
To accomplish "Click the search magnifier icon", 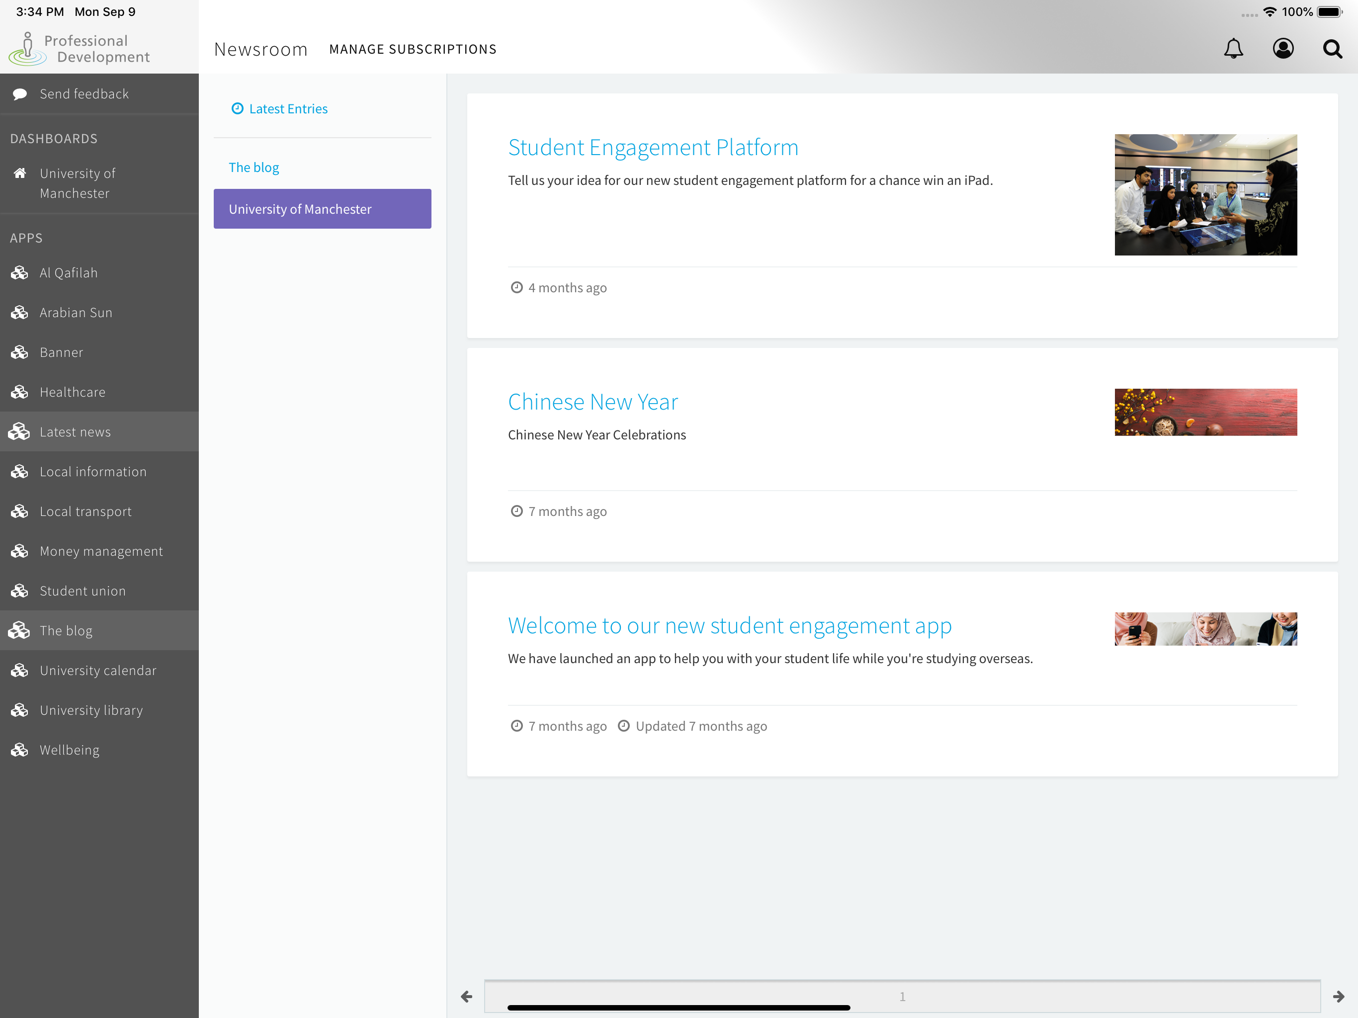I will (x=1332, y=49).
